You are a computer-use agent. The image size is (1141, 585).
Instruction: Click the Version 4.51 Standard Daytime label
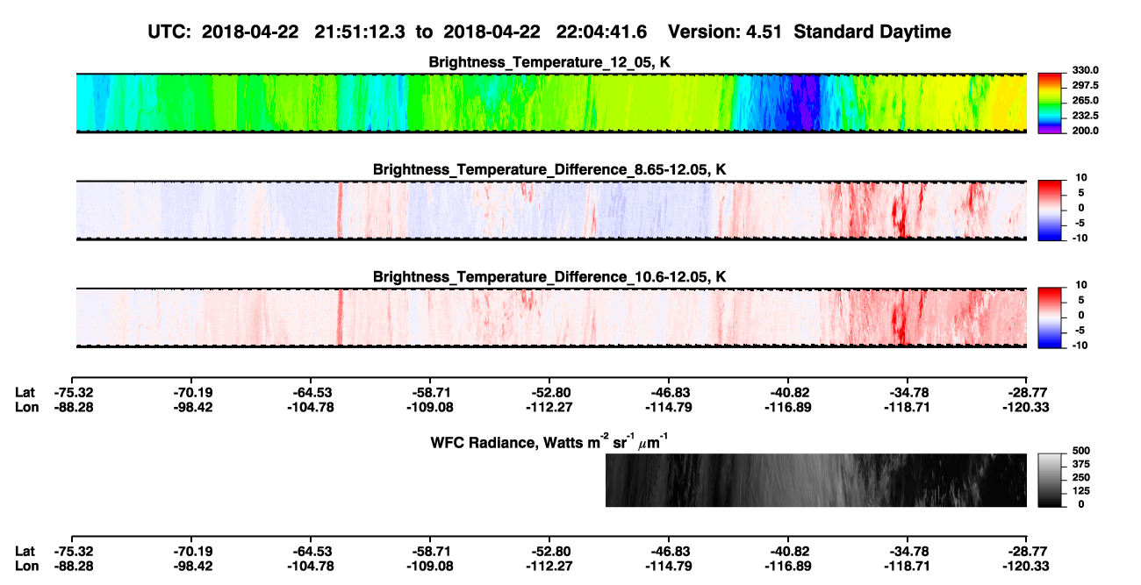click(x=809, y=32)
